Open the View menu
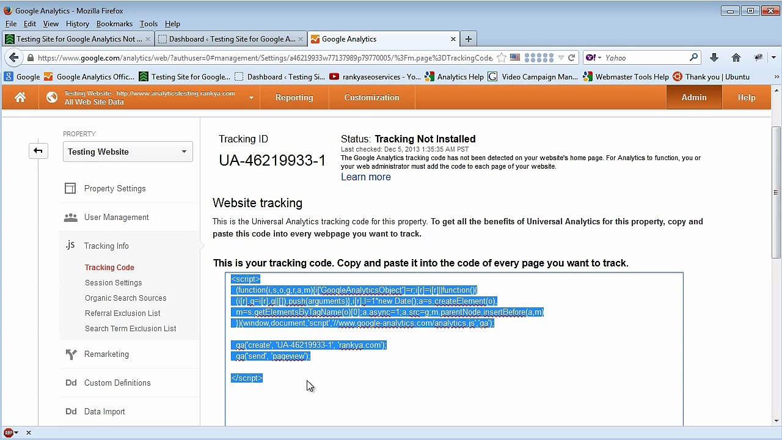The width and height of the screenshot is (782, 440). [x=51, y=23]
